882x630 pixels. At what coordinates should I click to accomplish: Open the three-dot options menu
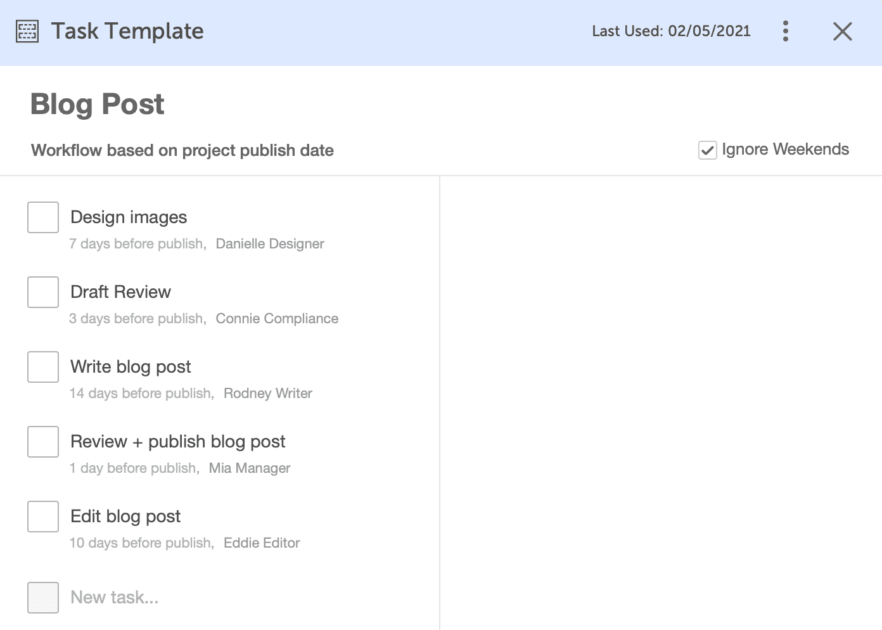[x=785, y=30]
